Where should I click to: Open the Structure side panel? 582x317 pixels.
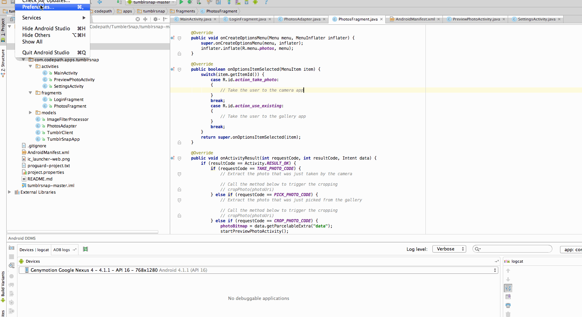[x=3, y=63]
